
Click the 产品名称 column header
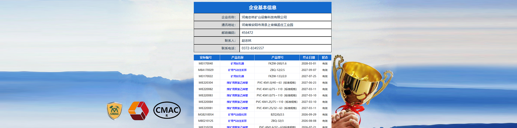237,58
